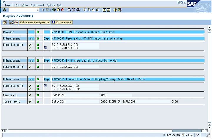This screenshot has width=212, height=139.
Task: Collapse the command field with the triangle
Action: [43, 10]
